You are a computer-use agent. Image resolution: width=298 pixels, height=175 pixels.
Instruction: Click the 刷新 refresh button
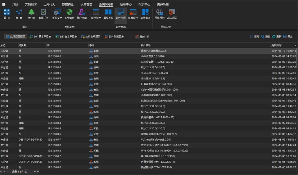click(x=277, y=37)
